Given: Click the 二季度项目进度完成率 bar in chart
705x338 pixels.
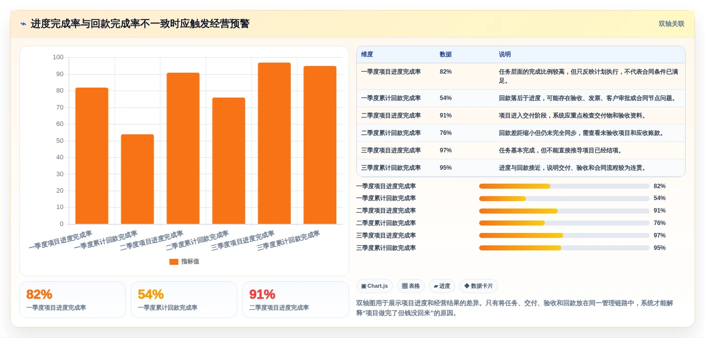Looking at the screenshot, I should (183, 148).
